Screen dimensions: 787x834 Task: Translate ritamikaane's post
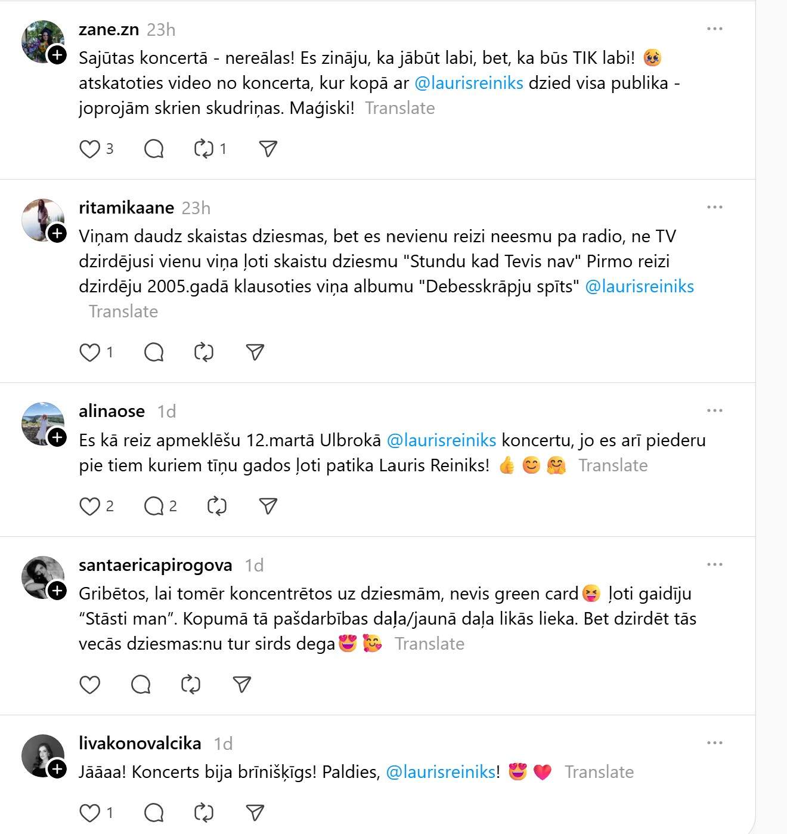pos(123,311)
